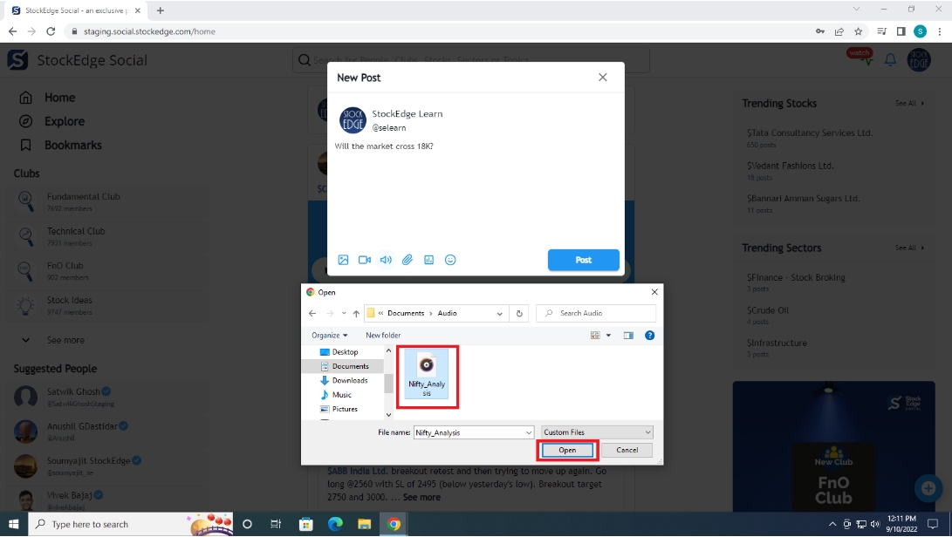Select Downloads in the navigation pane
Screen dimensions: 952x537
pos(349,380)
